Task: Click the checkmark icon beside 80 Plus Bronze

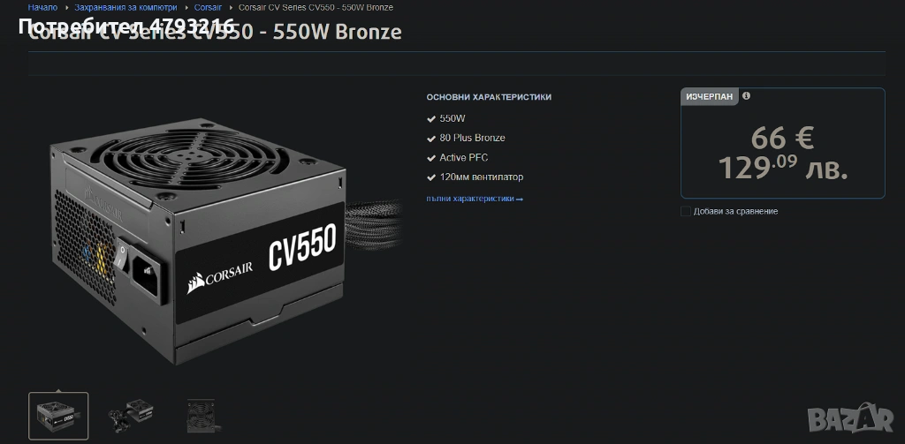Action: click(430, 139)
